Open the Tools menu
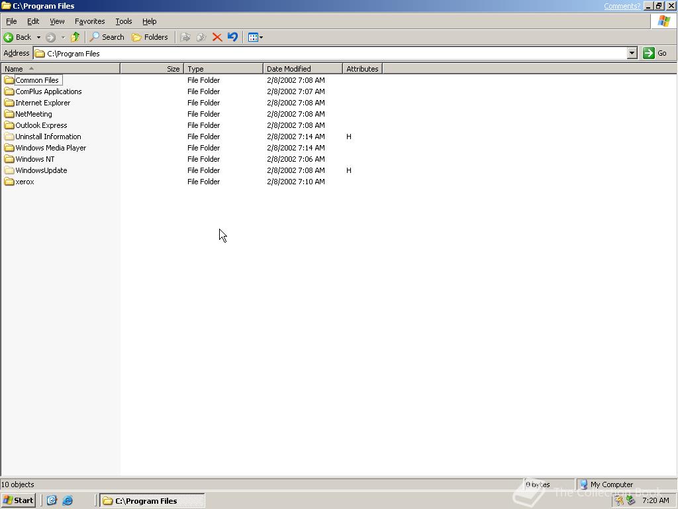The width and height of the screenshot is (678, 509). click(123, 21)
